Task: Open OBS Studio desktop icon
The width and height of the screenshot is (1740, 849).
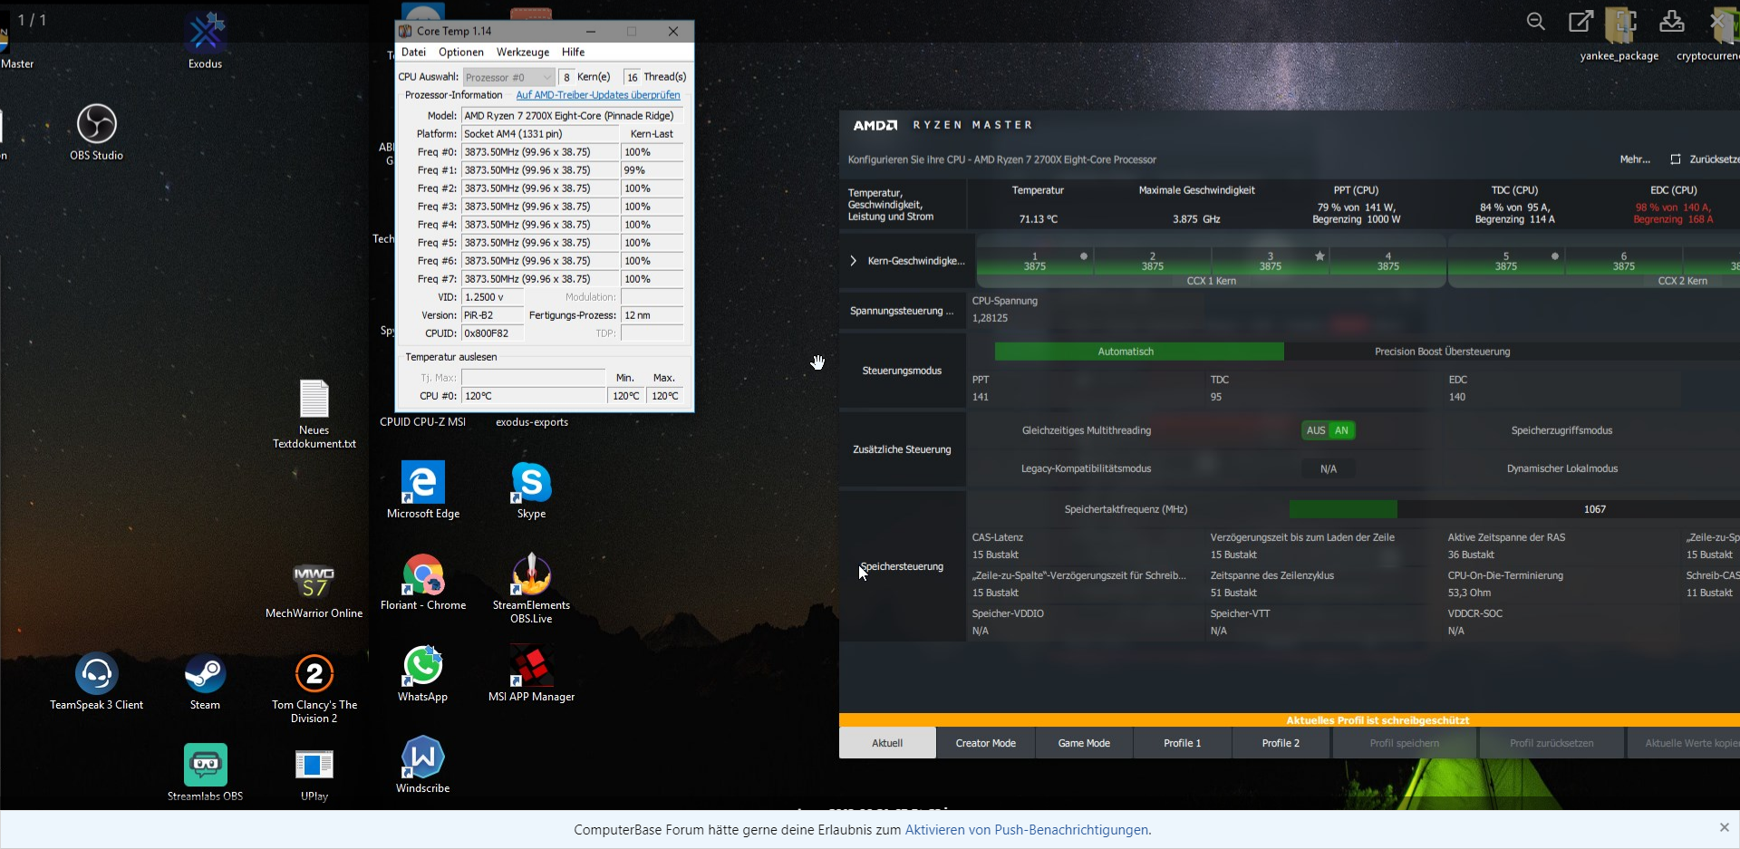Action: [96, 132]
